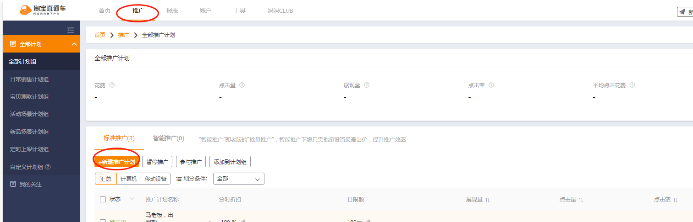This screenshot has height=222, width=693.
Task: Click the +新建推广计划 button
Action: [116, 162]
